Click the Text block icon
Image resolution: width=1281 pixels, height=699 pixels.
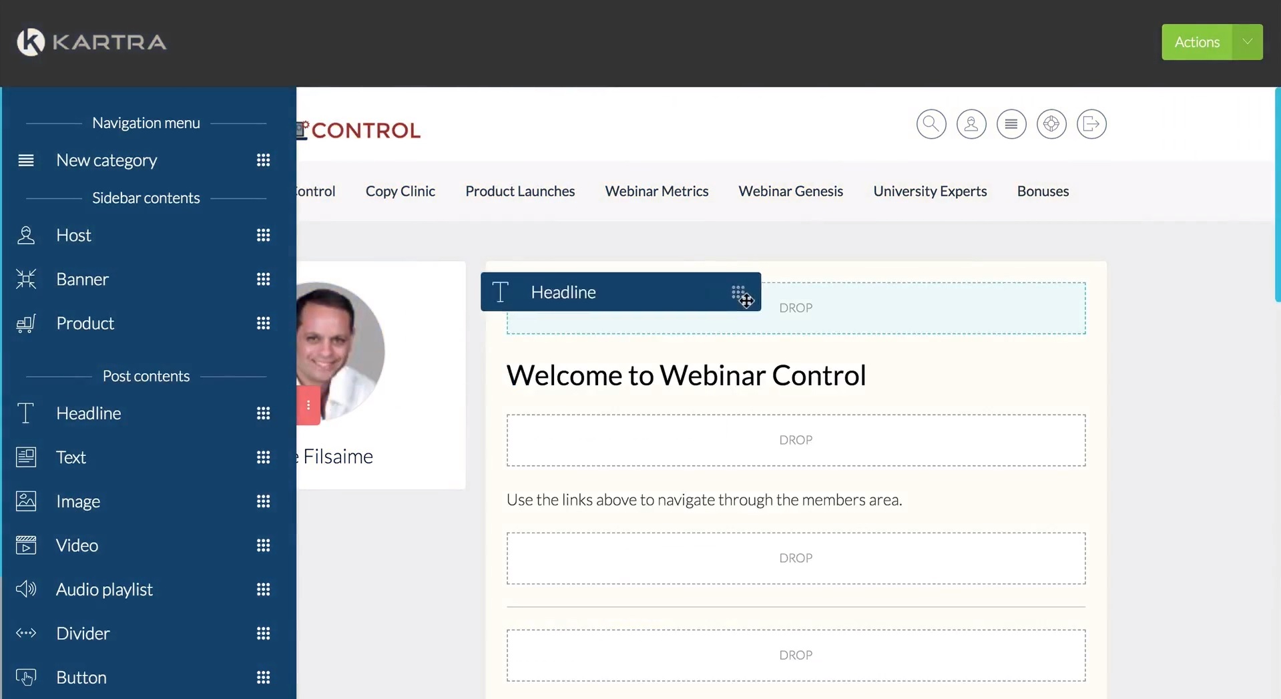(x=26, y=457)
